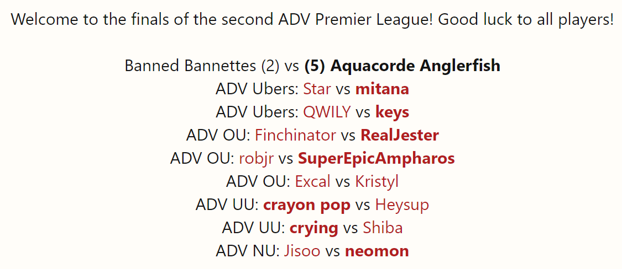Viewport: 622px width, 269px height.
Task: Click the ADV NU tier label
Action: pos(248,251)
